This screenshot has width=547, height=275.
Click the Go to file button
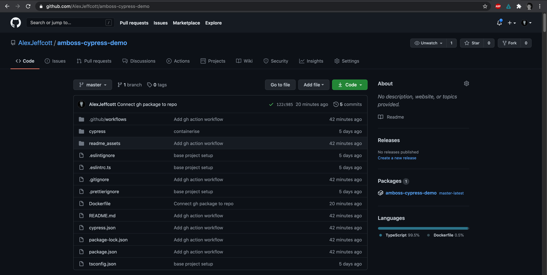pos(280,85)
